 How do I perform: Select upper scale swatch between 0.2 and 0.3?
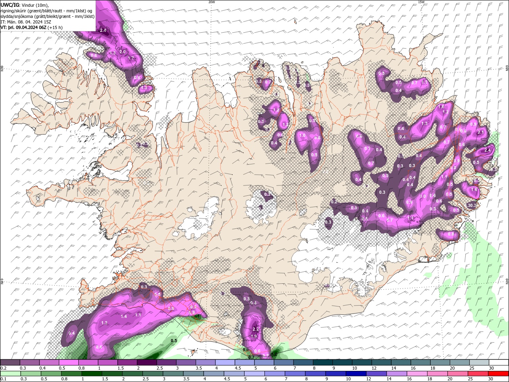click(10, 363)
